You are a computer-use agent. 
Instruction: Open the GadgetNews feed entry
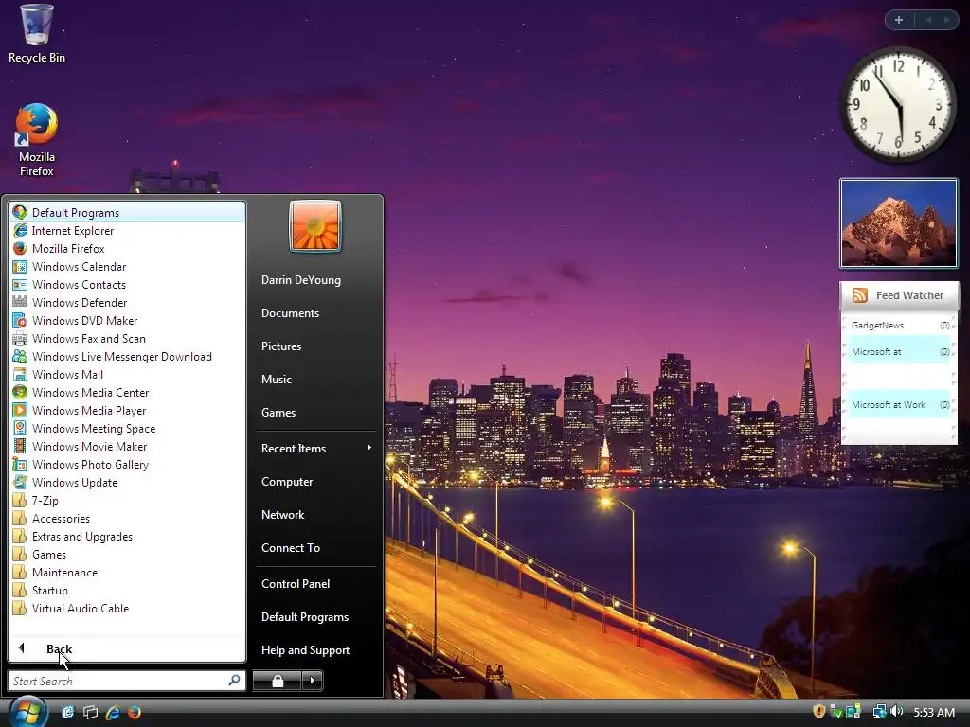(899, 326)
